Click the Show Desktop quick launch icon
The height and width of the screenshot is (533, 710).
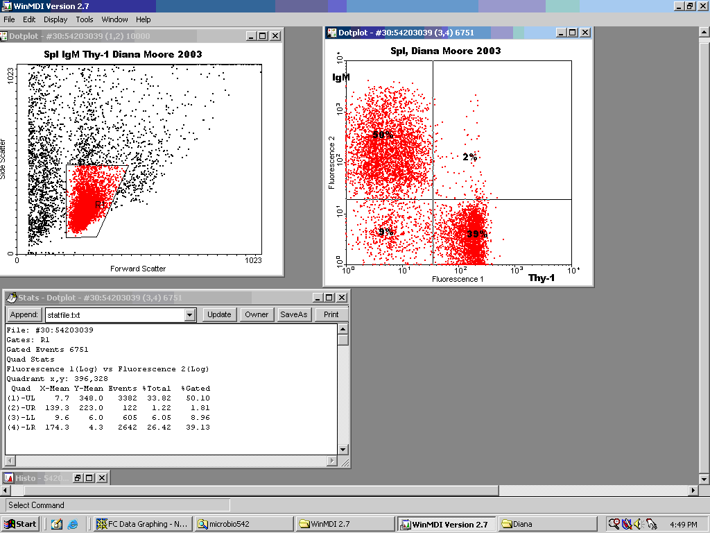pos(57,524)
